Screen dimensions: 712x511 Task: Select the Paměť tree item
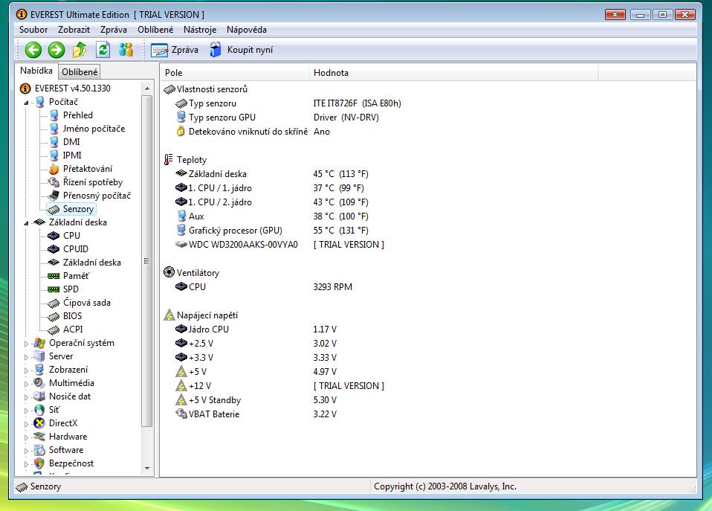[x=76, y=276]
